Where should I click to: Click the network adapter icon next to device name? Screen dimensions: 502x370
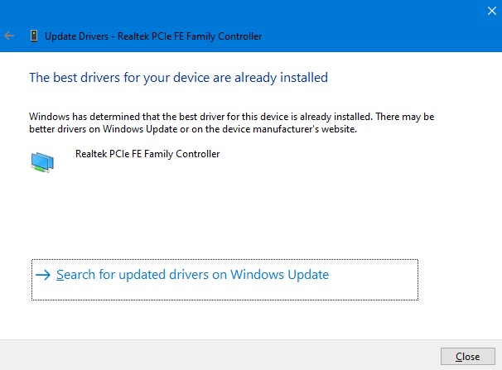click(x=42, y=162)
